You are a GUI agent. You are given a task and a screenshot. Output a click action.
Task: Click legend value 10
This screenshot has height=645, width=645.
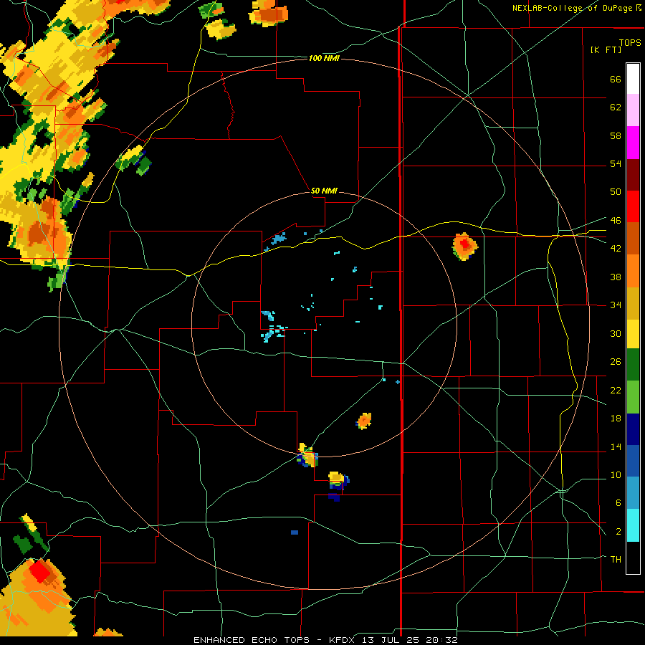616,474
